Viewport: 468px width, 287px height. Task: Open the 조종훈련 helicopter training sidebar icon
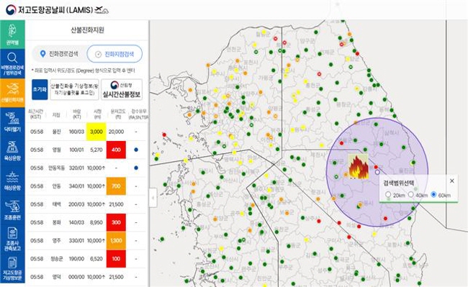tap(12, 209)
